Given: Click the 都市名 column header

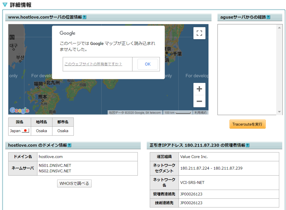Looking at the screenshot, I should (x=63, y=122).
